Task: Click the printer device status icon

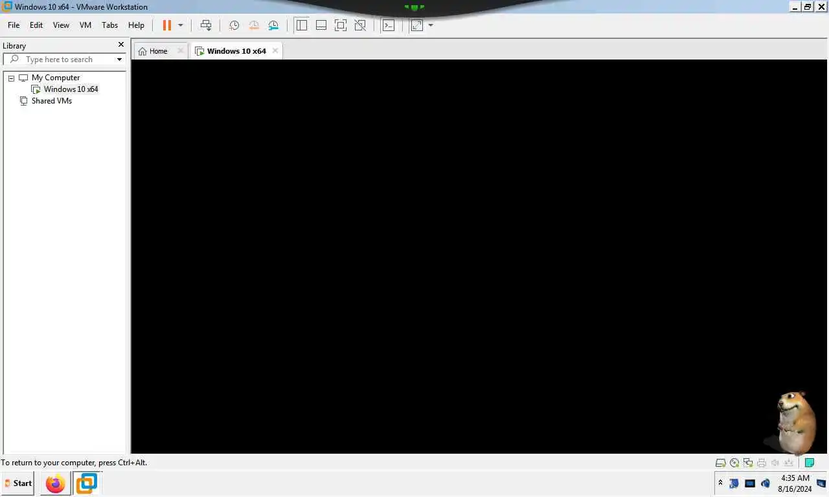Action: click(762, 463)
